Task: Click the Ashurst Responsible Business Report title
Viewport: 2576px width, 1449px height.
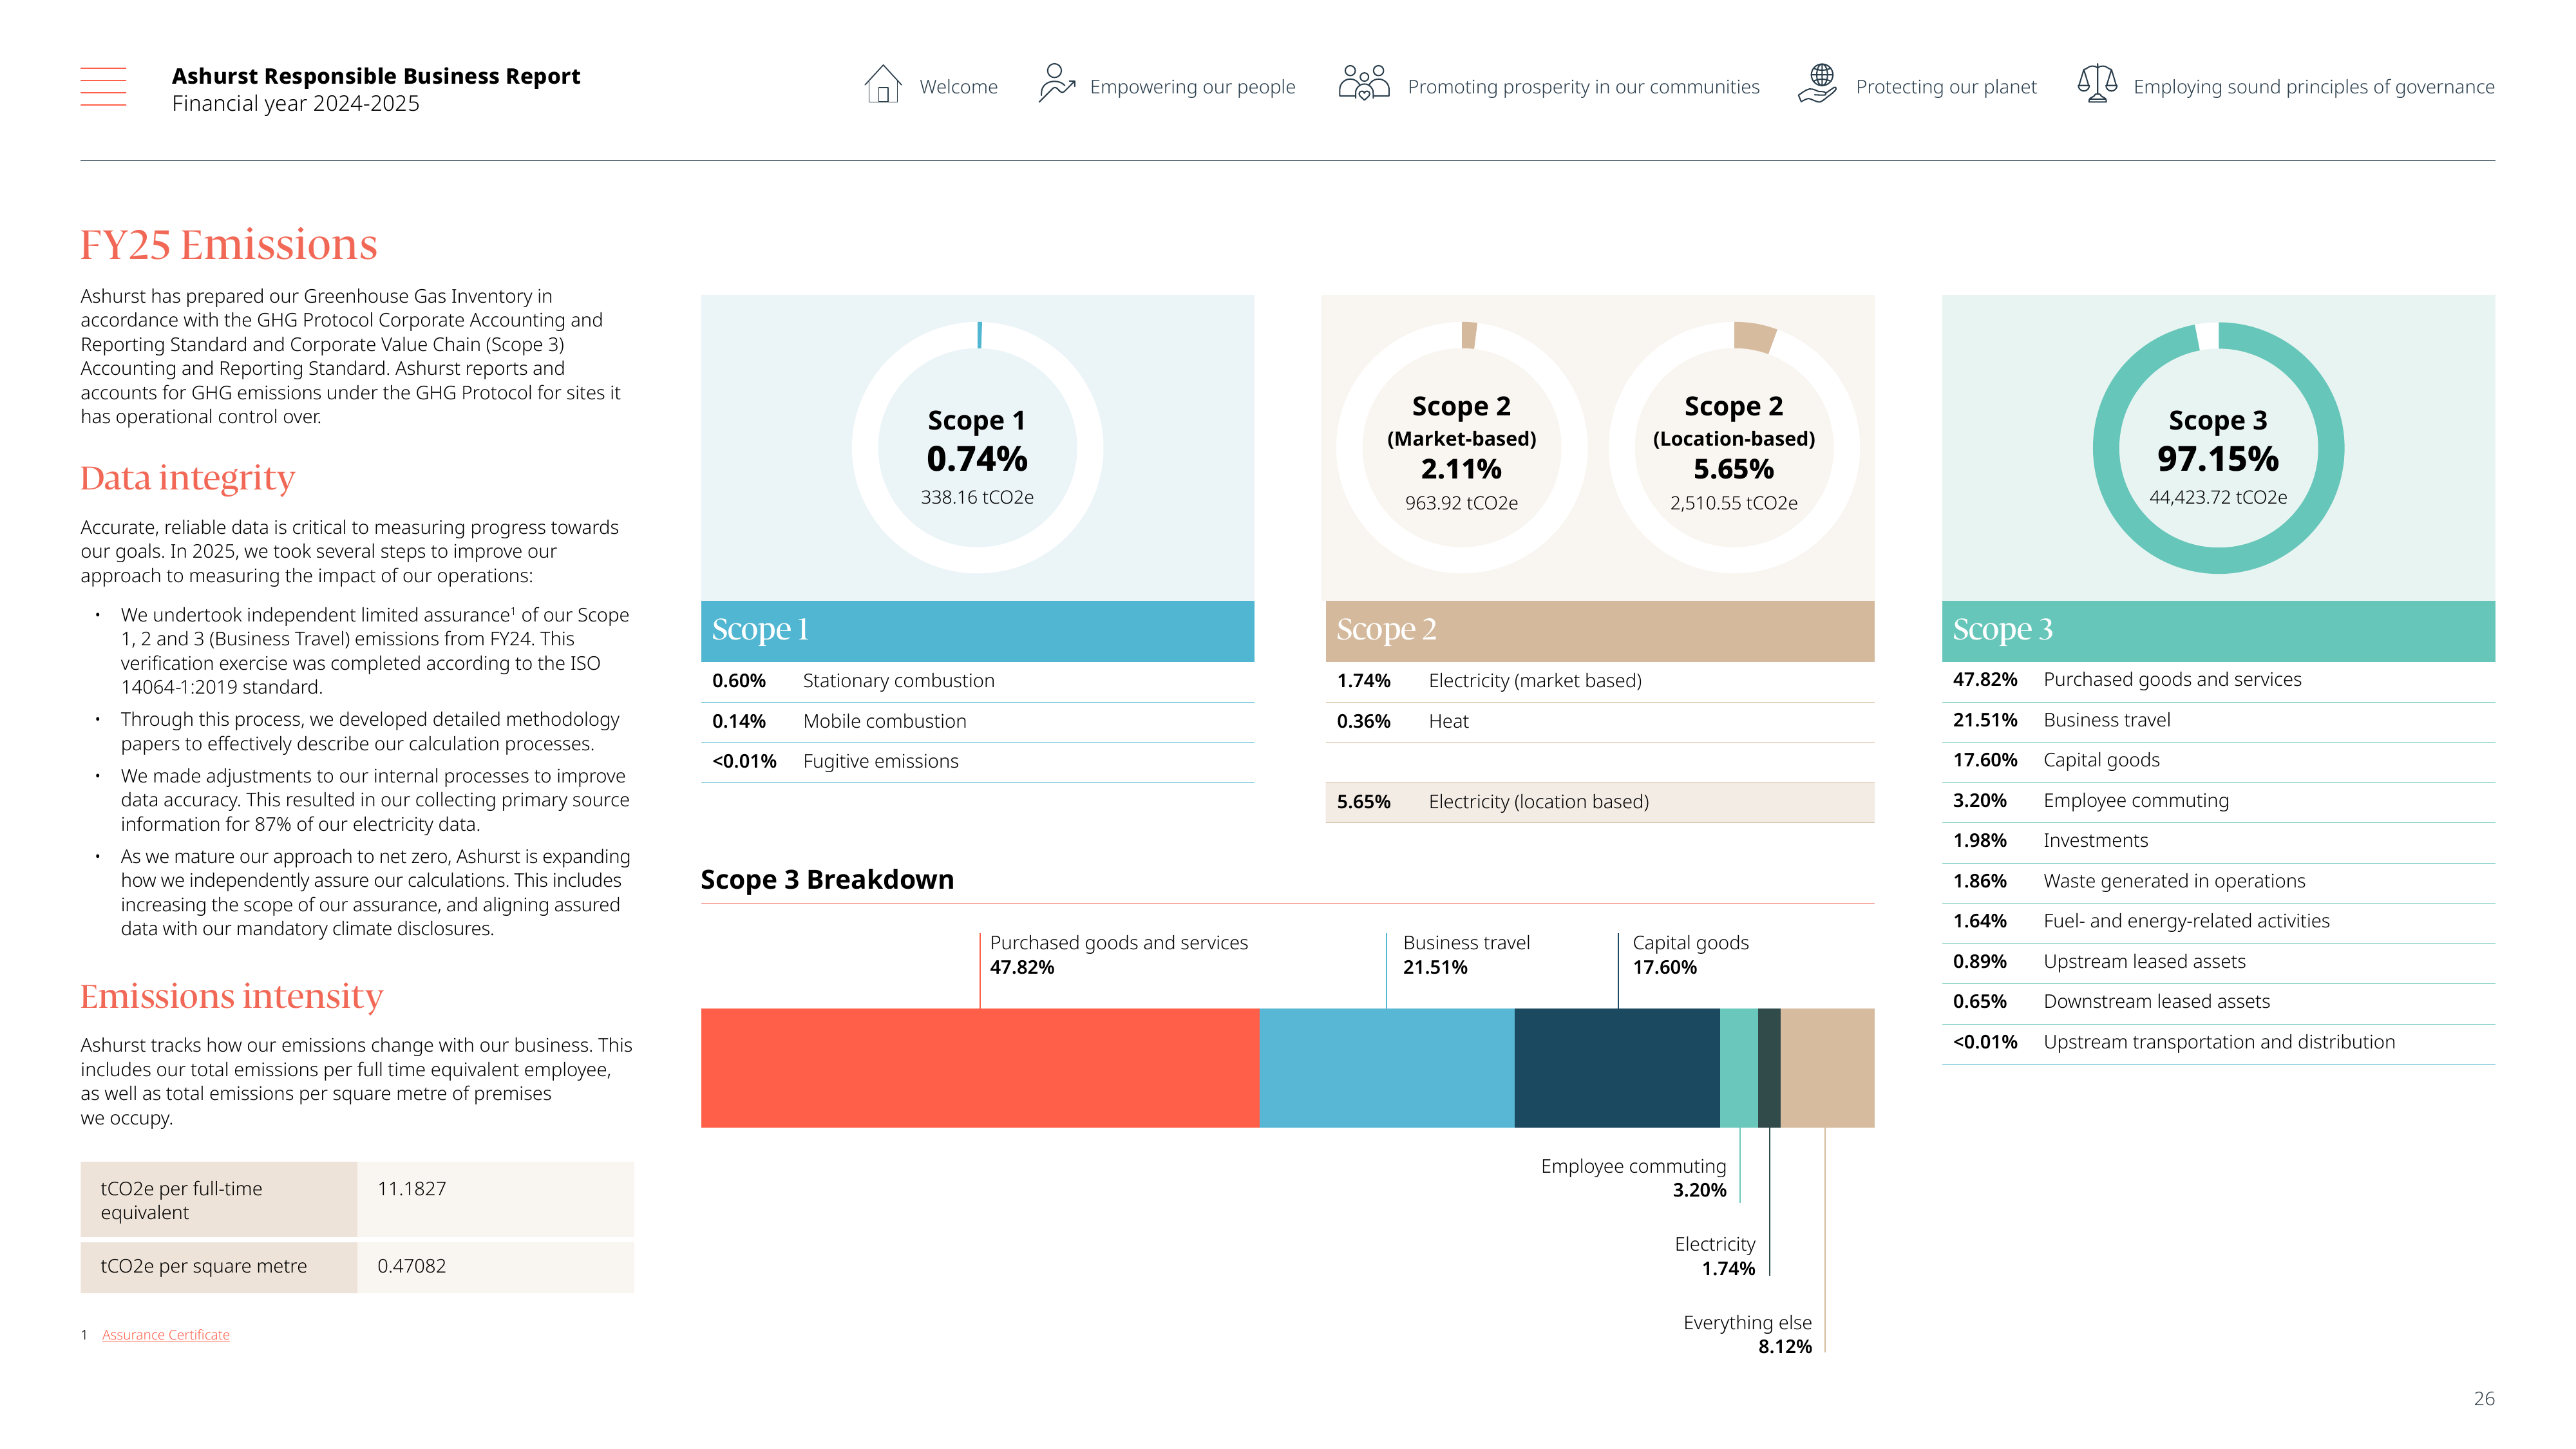Action: pyautogui.click(x=376, y=76)
